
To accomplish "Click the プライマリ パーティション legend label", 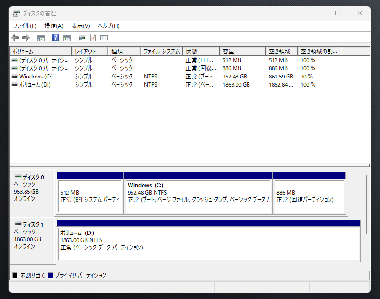I will pos(81,275).
